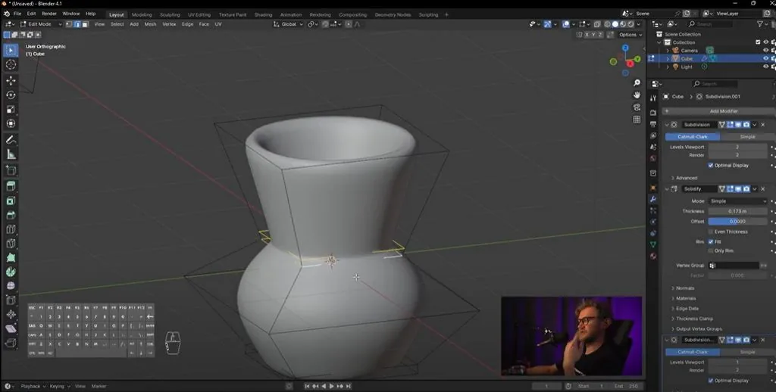Activate the Annotate pencil tool
776x392 pixels.
(11, 140)
